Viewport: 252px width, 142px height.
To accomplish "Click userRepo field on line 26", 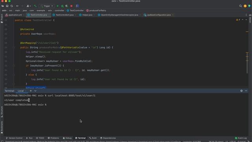I will [x=50, y=34].
